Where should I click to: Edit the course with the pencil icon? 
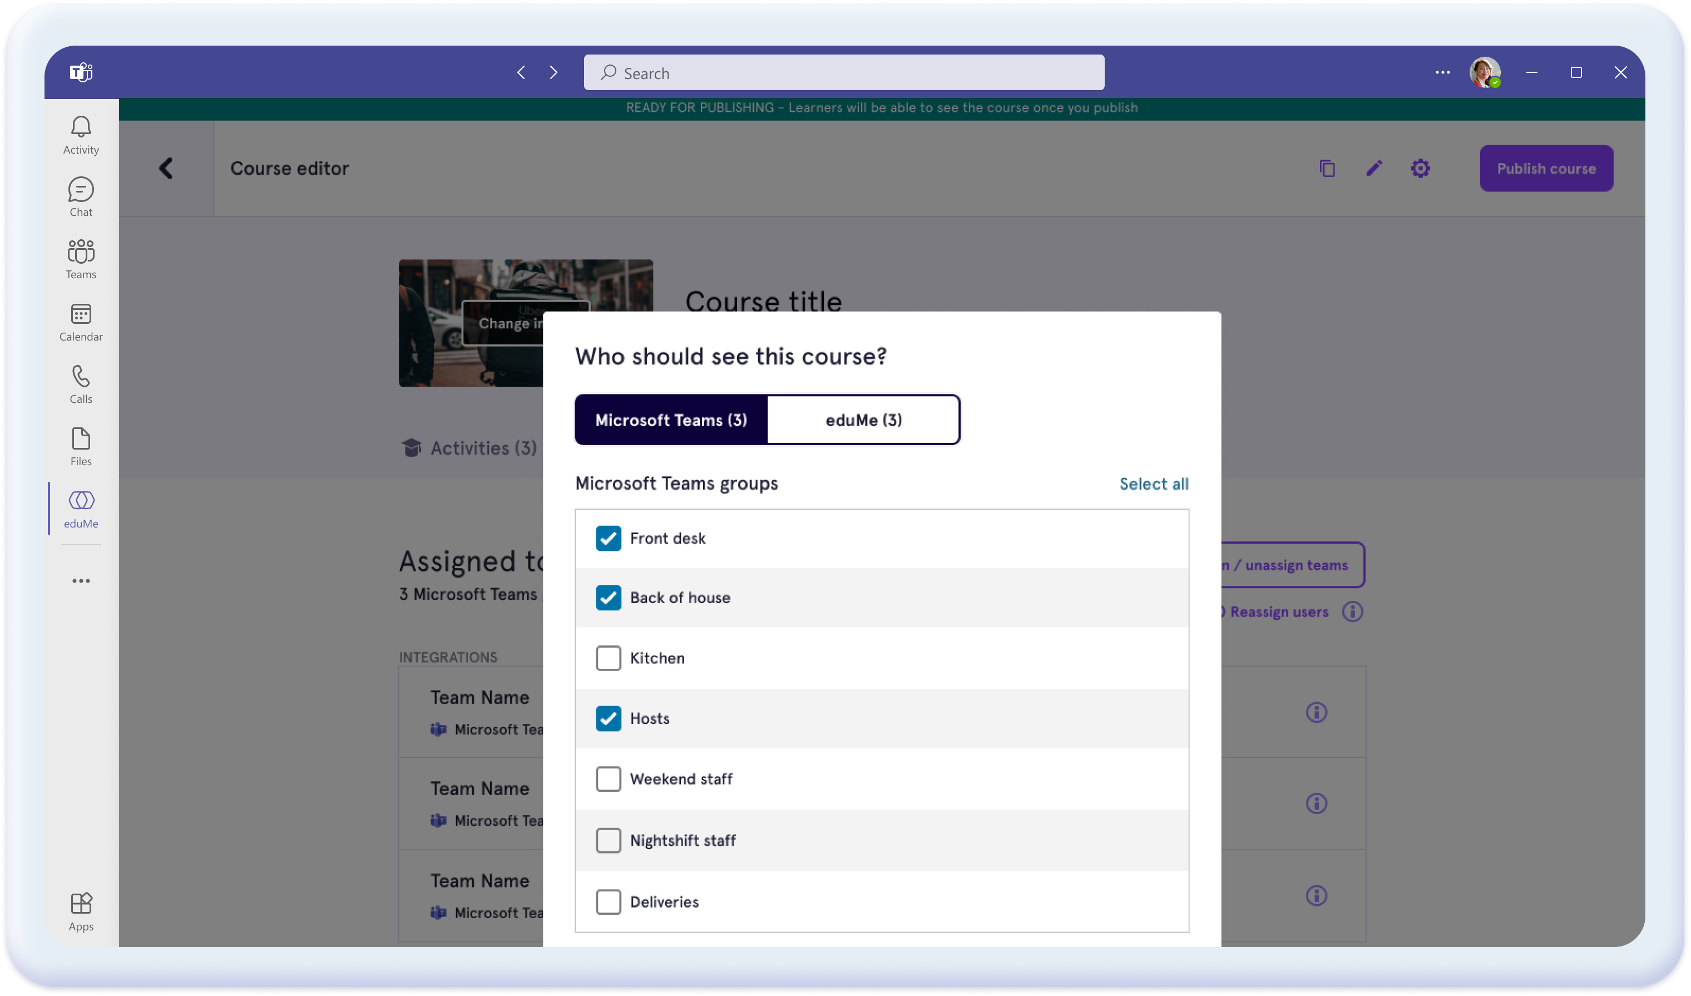1373,168
